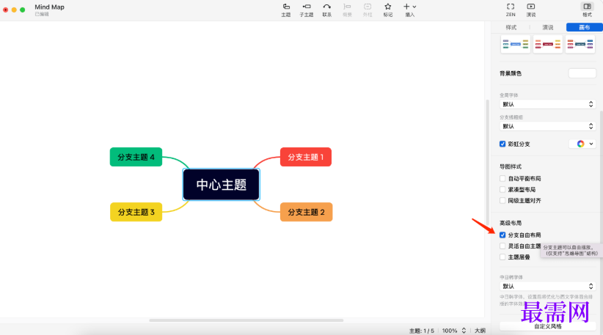Open the 全局字体 font dropdown
Screen dimensions: 603x335
pyautogui.click(x=547, y=104)
